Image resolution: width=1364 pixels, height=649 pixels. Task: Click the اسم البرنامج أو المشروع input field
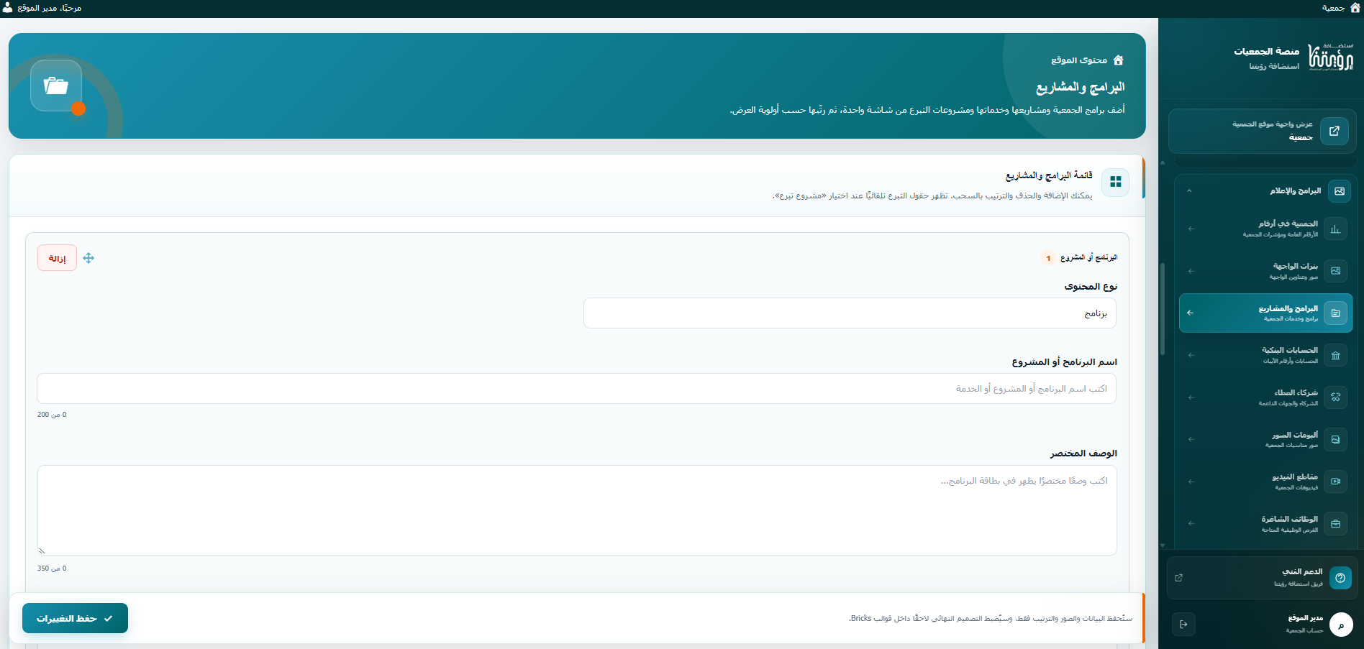(577, 389)
